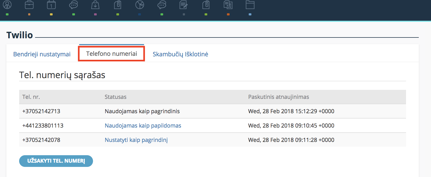Click Nustatyti kaip pagrindinį link
431x177 pixels.
(136, 140)
